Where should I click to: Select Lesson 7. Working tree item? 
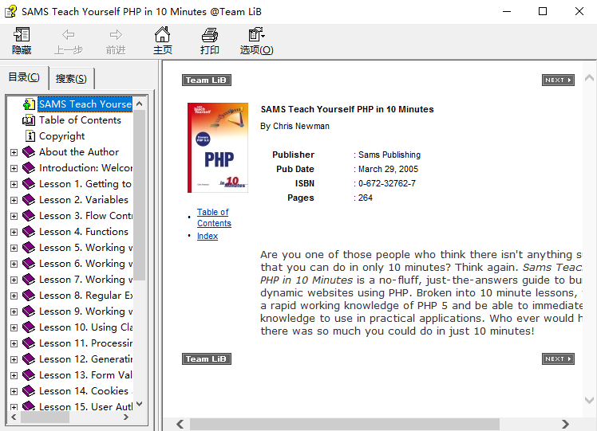[81, 280]
